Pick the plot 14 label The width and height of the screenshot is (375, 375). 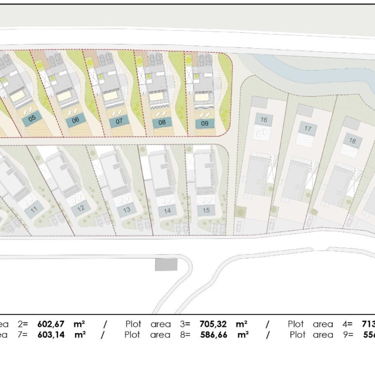point(167,210)
